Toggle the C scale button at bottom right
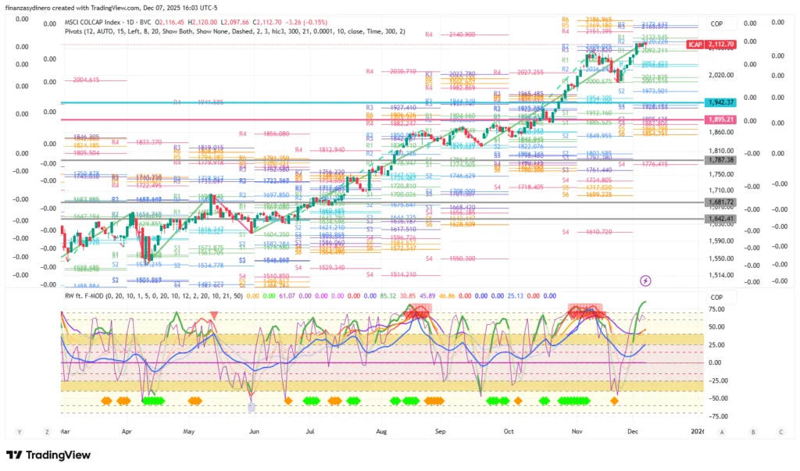This screenshot has height=471, width=800. pyautogui.click(x=781, y=431)
